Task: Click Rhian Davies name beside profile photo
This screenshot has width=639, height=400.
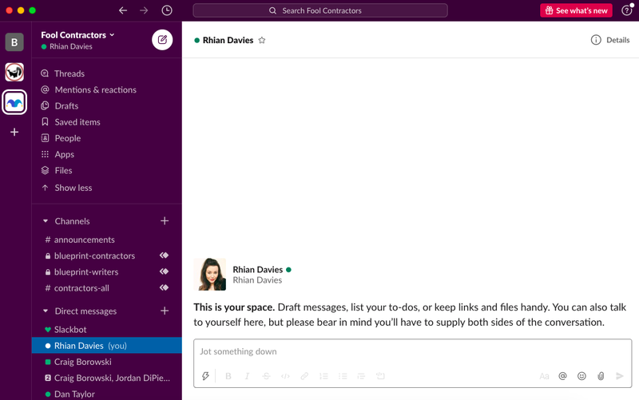Action: pyautogui.click(x=257, y=270)
